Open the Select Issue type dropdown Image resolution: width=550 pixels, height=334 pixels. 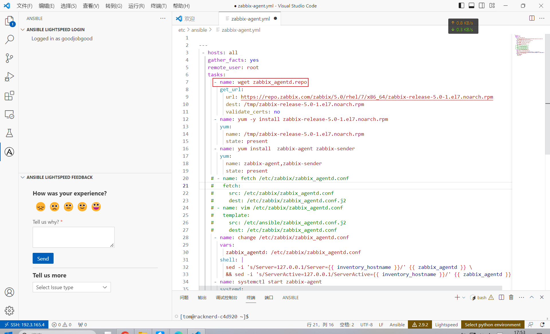(x=72, y=287)
